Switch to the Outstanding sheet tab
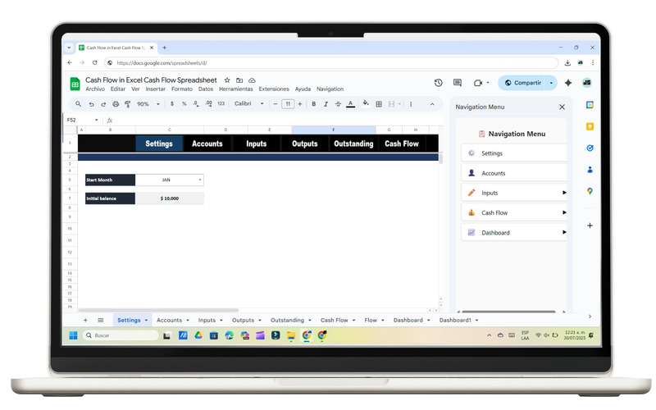The image size is (656, 410). tap(287, 320)
